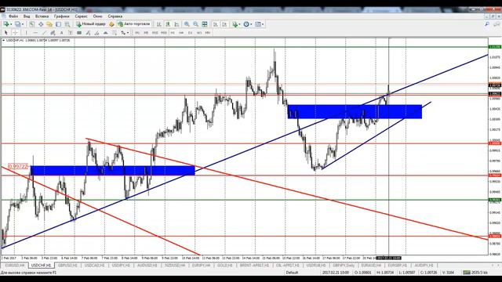Switch timeframe to H1
The image size is (502, 282).
click(173, 33)
